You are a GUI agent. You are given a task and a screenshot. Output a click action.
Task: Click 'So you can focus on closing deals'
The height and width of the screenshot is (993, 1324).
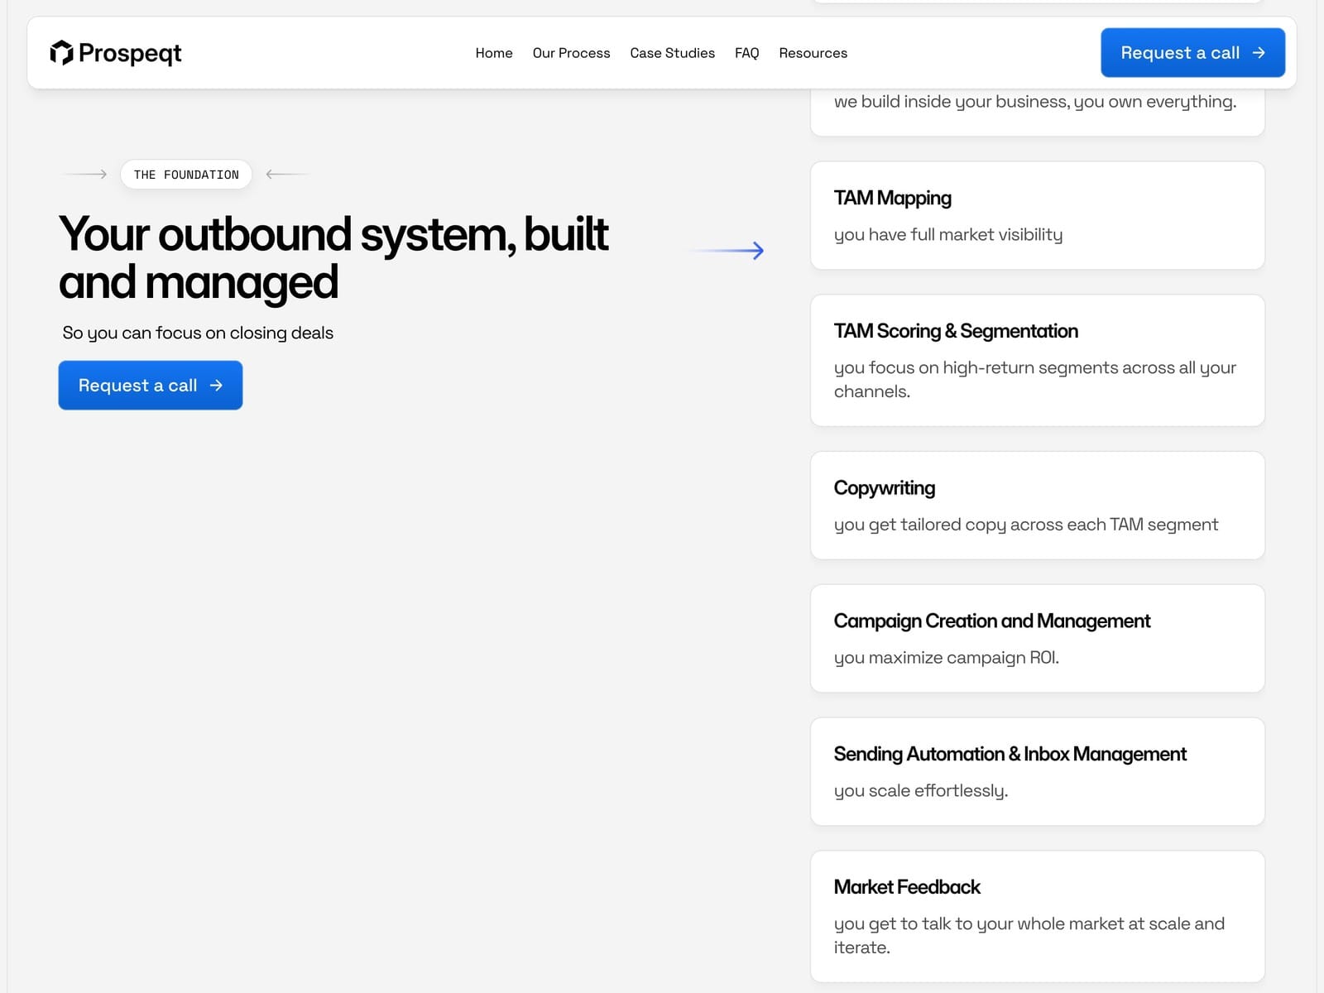pyautogui.click(x=198, y=333)
